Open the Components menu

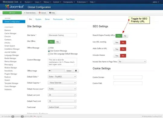[69, 2]
